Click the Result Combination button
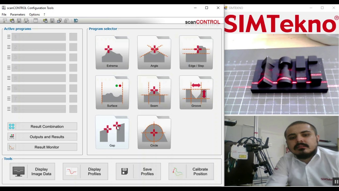Image resolution: width=339 pixels, height=191 pixels. click(x=42, y=127)
